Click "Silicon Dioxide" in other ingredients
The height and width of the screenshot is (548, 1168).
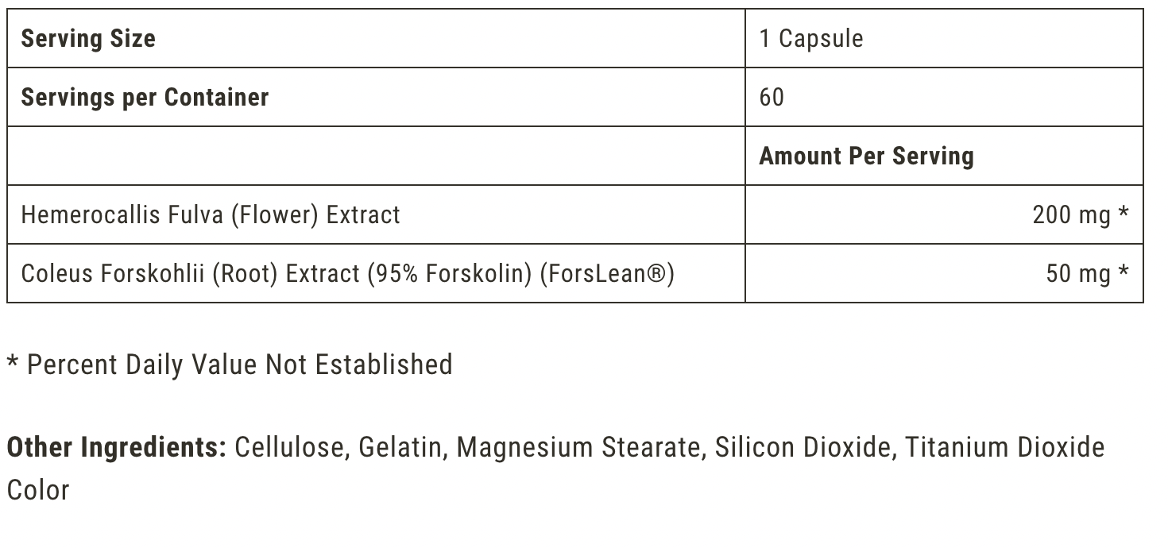[802, 448]
